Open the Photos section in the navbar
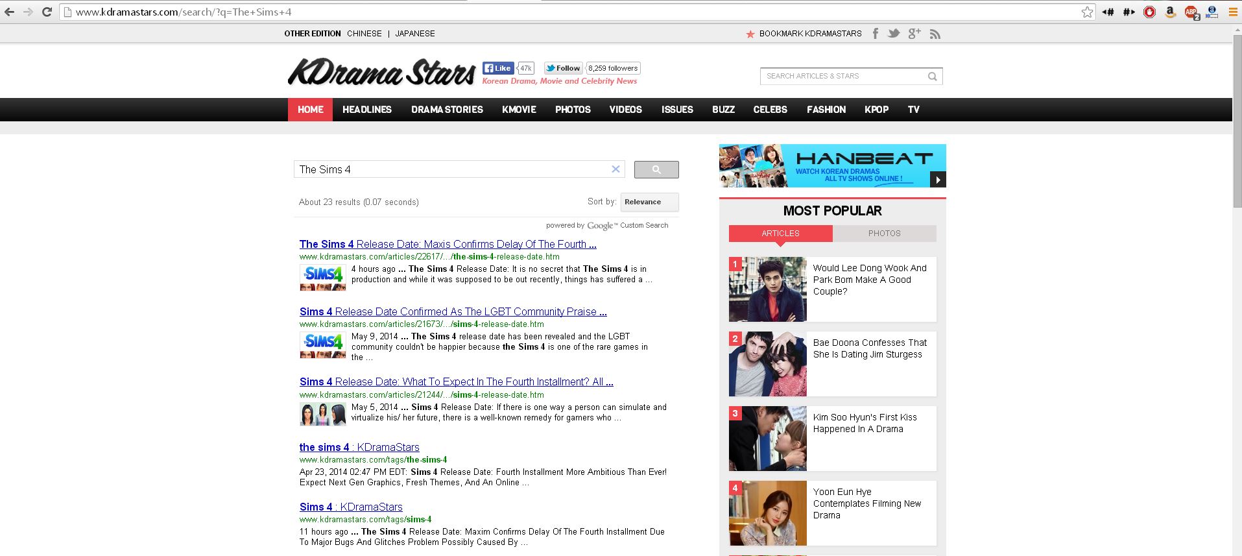Image resolution: width=1242 pixels, height=556 pixels. click(x=573, y=110)
